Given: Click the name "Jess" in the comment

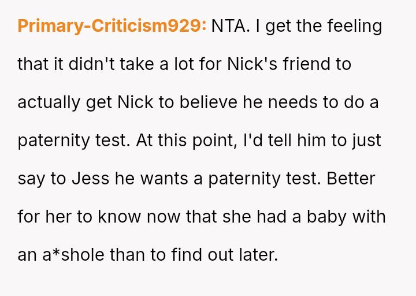Looking at the screenshot, I should pyautogui.click(x=91, y=179).
